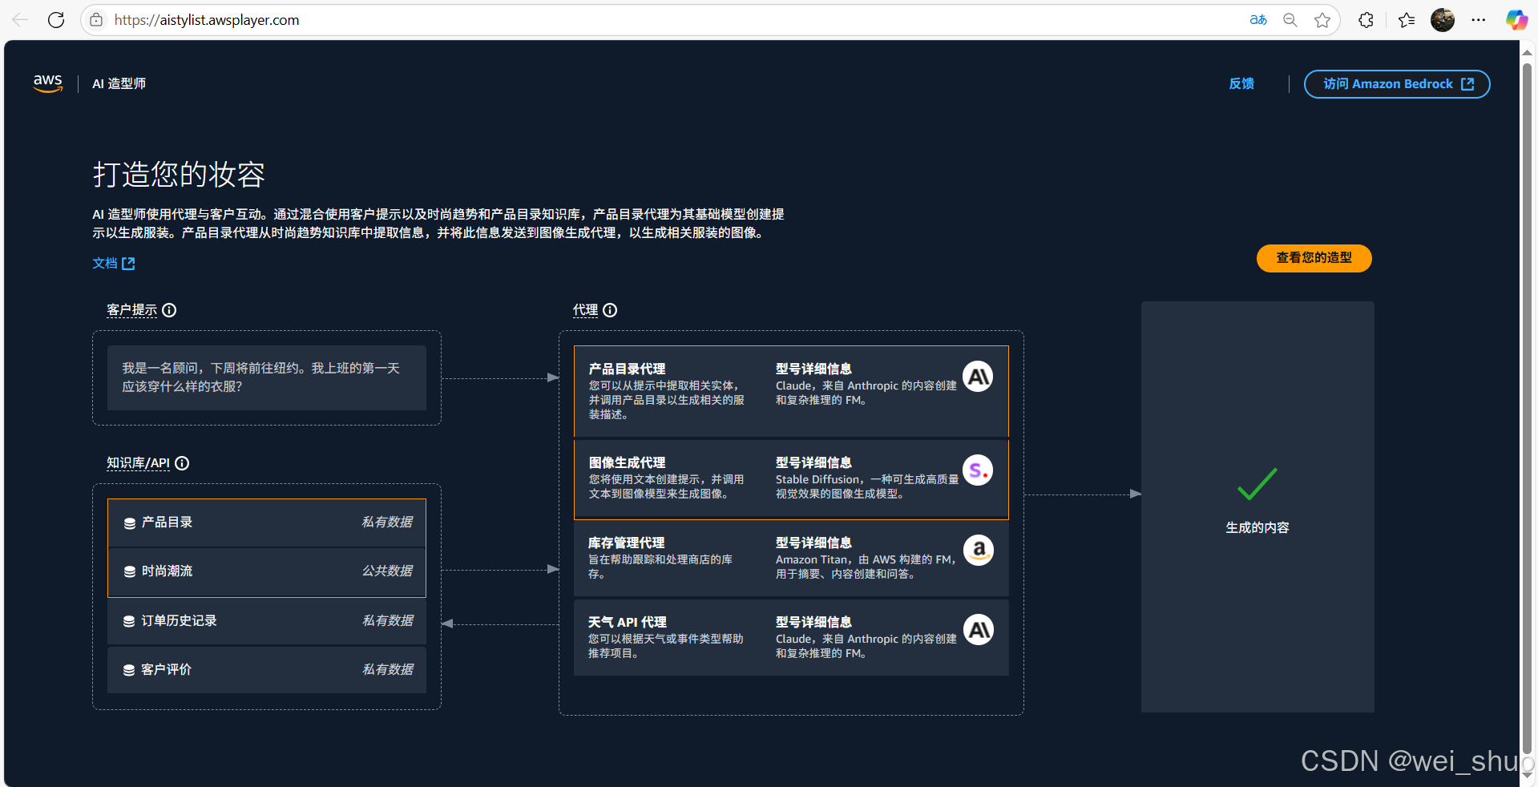Image resolution: width=1538 pixels, height=787 pixels.
Task: Click the AWS logo
Action: (48, 83)
